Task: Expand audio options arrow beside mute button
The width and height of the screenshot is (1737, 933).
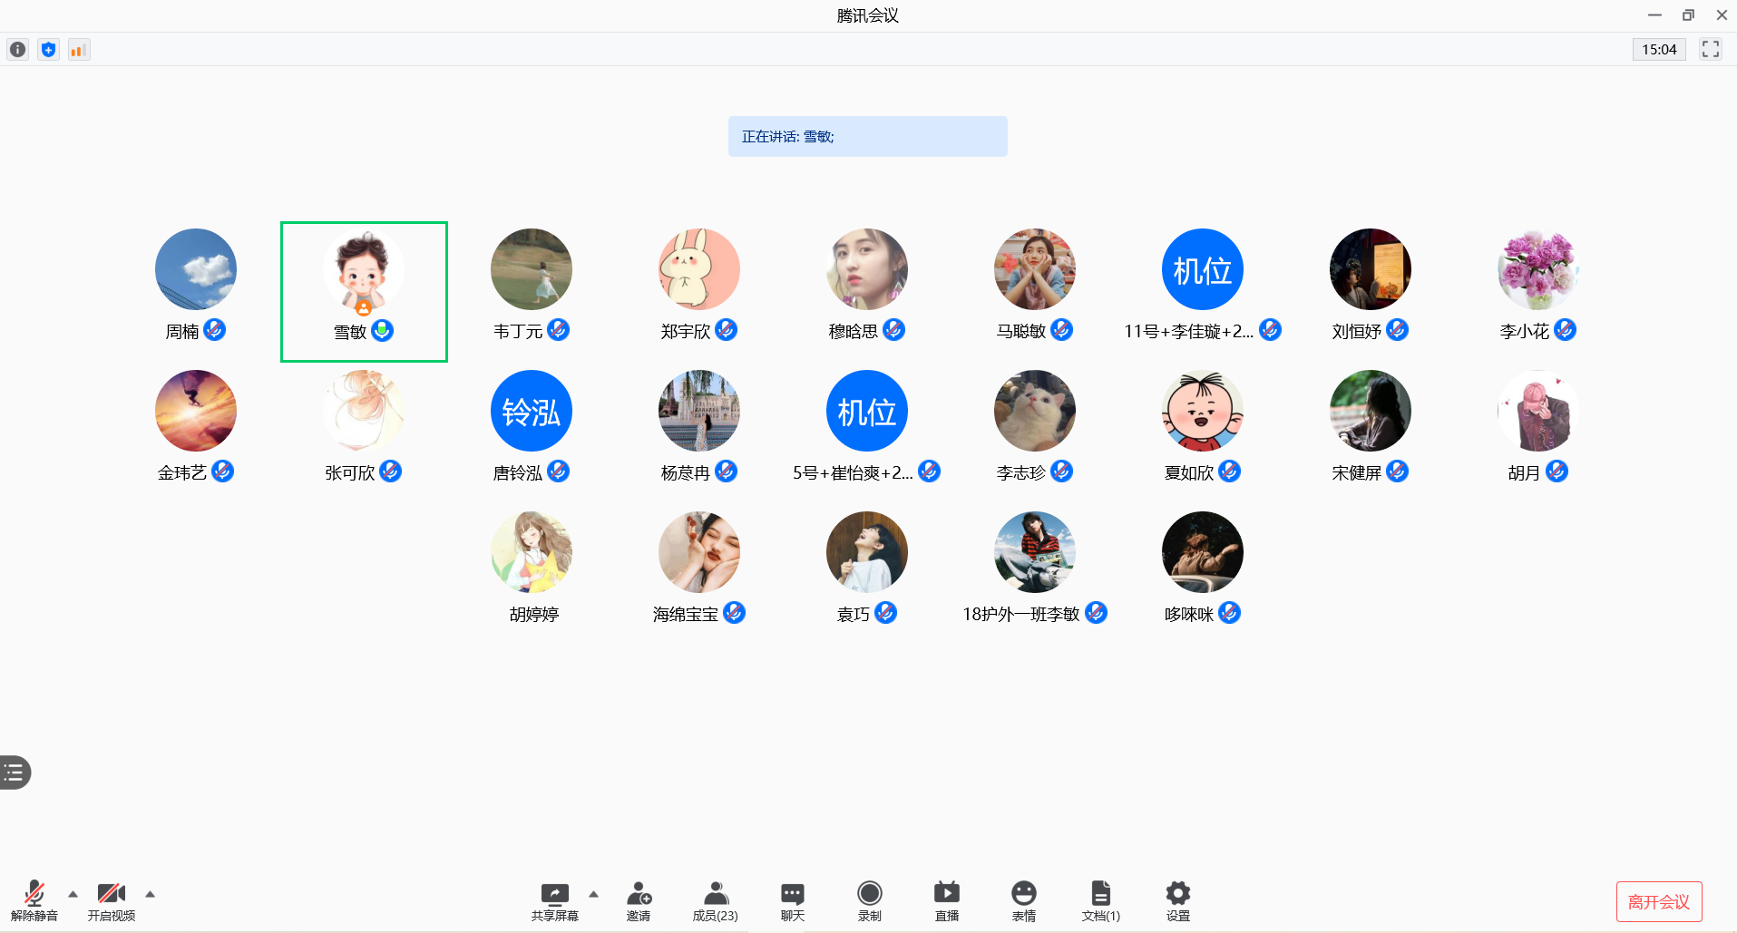Action: [x=73, y=894]
